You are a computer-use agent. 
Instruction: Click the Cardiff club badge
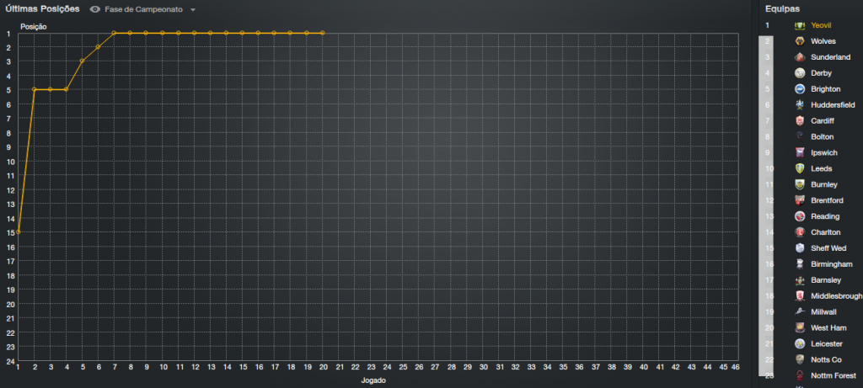pyautogui.click(x=800, y=121)
